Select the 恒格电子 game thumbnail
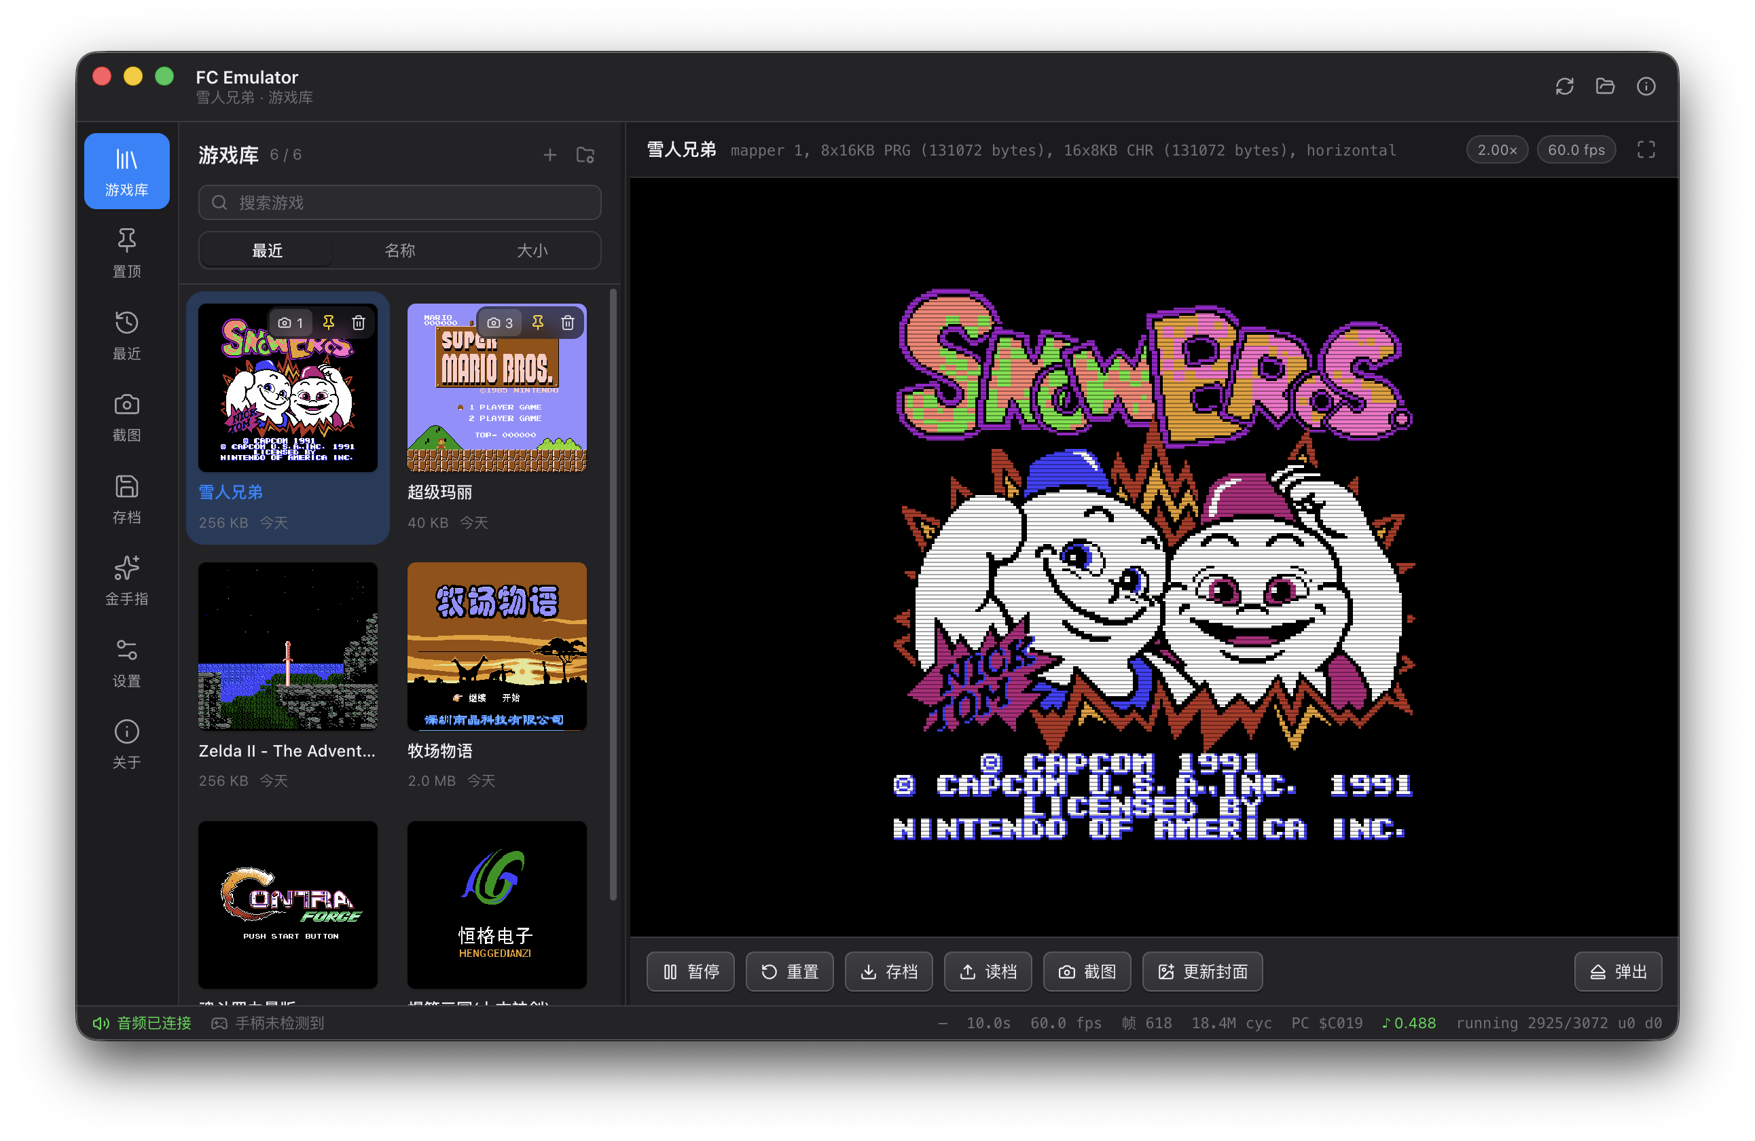This screenshot has width=1755, height=1141. coord(497,905)
